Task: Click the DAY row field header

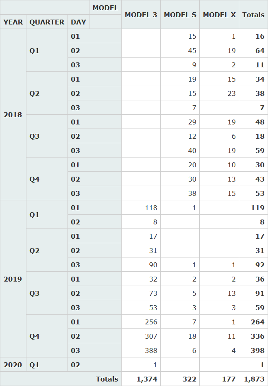Action: tap(78, 22)
